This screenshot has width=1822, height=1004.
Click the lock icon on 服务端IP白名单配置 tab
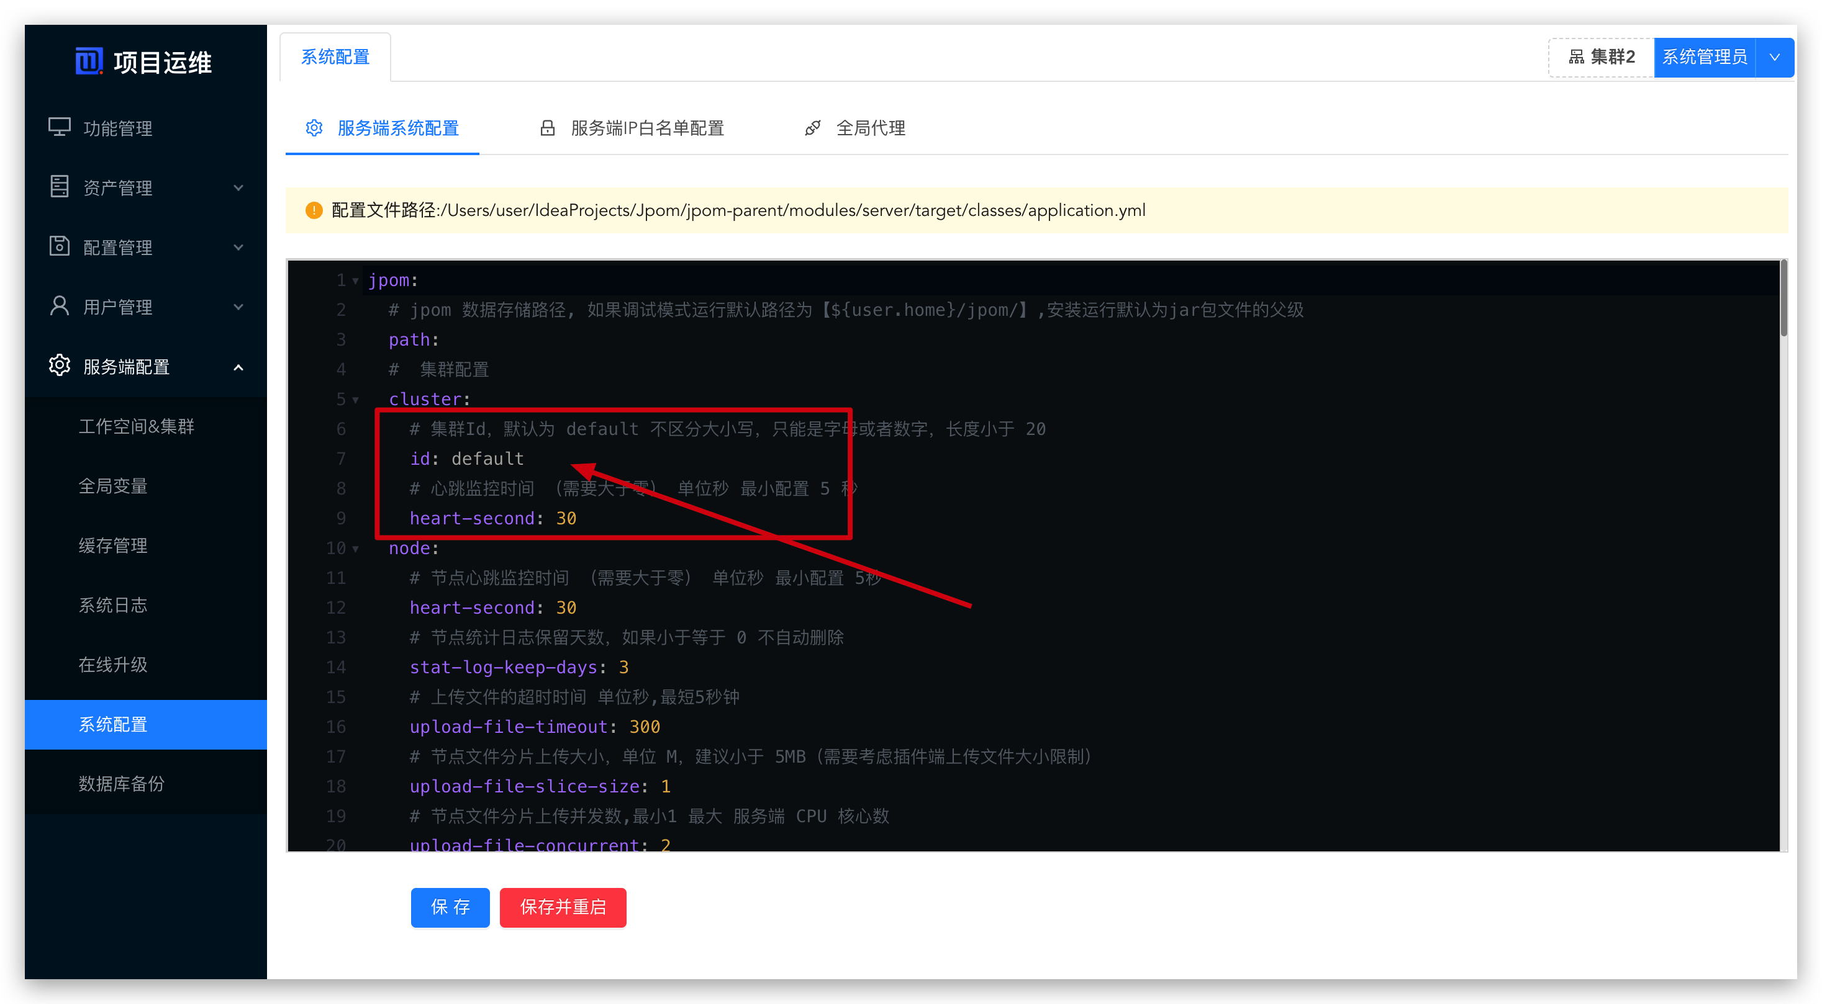(x=548, y=128)
